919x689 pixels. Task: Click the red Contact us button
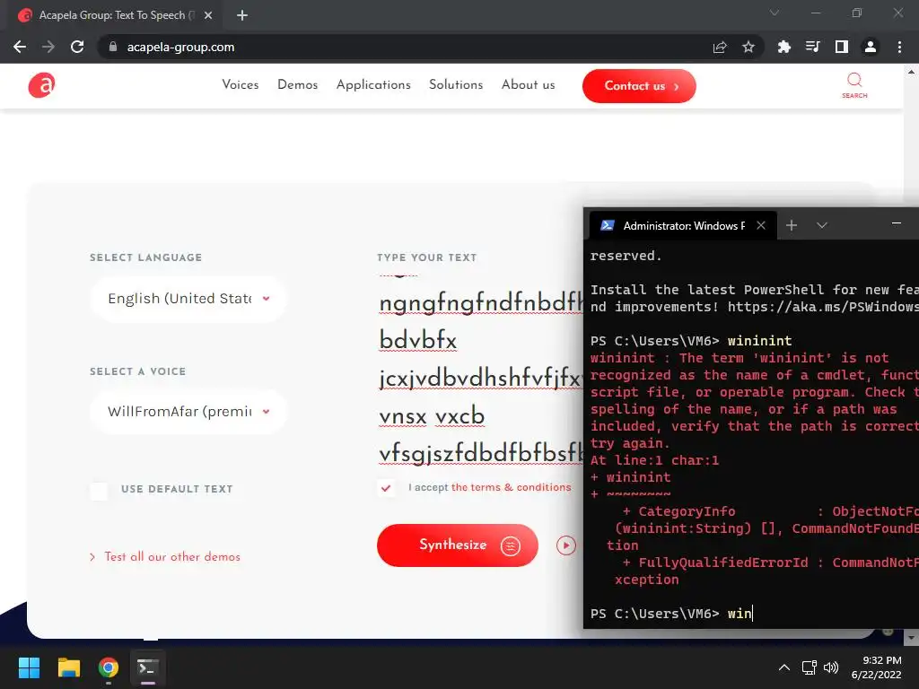coord(639,86)
